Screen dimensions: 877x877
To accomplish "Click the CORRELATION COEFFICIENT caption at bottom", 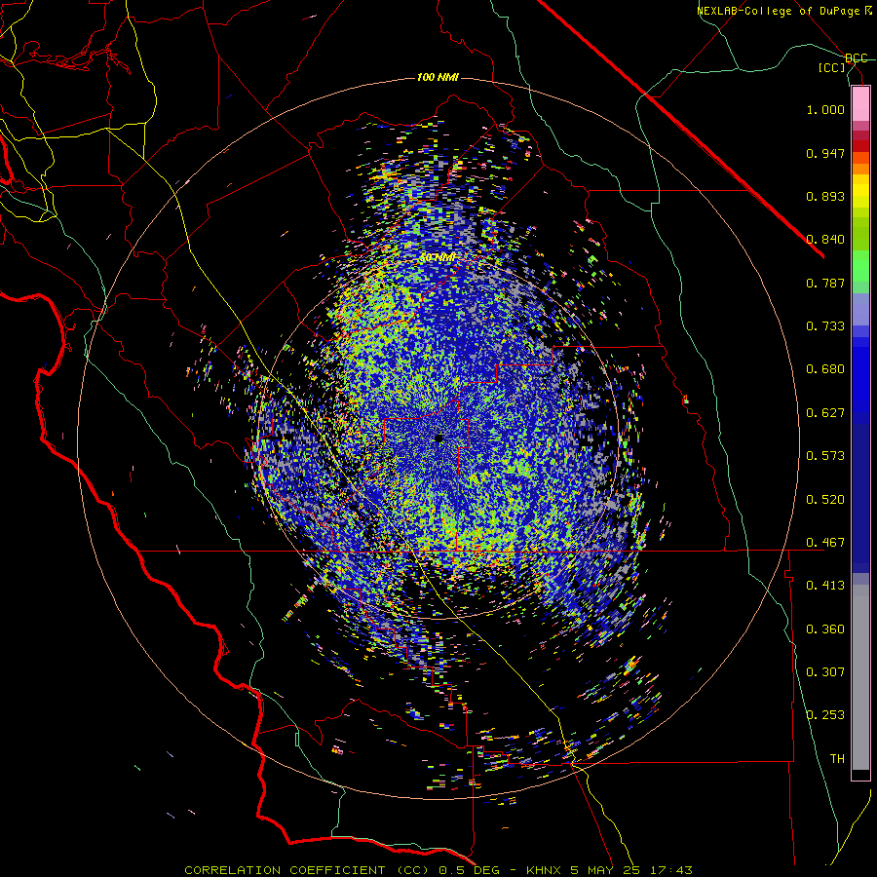I will [x=438, y=870].
